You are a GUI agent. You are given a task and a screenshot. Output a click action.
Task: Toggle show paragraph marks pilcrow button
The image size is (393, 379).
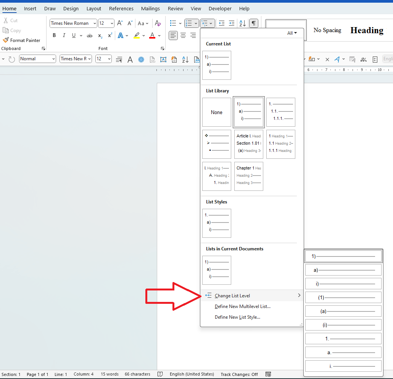[x=254, y=23]
